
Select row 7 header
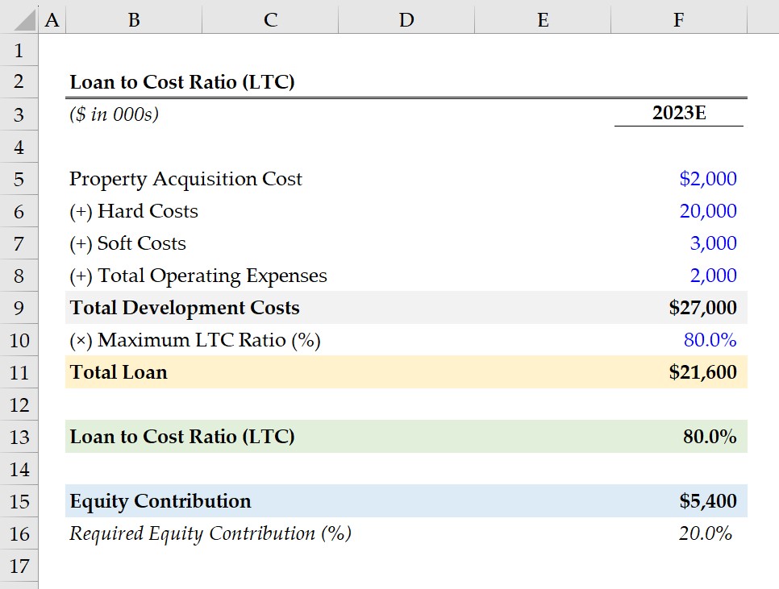click(x=19, y=243)
